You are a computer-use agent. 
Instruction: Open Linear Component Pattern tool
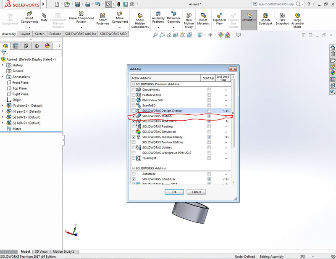click(x=81, y=17)
